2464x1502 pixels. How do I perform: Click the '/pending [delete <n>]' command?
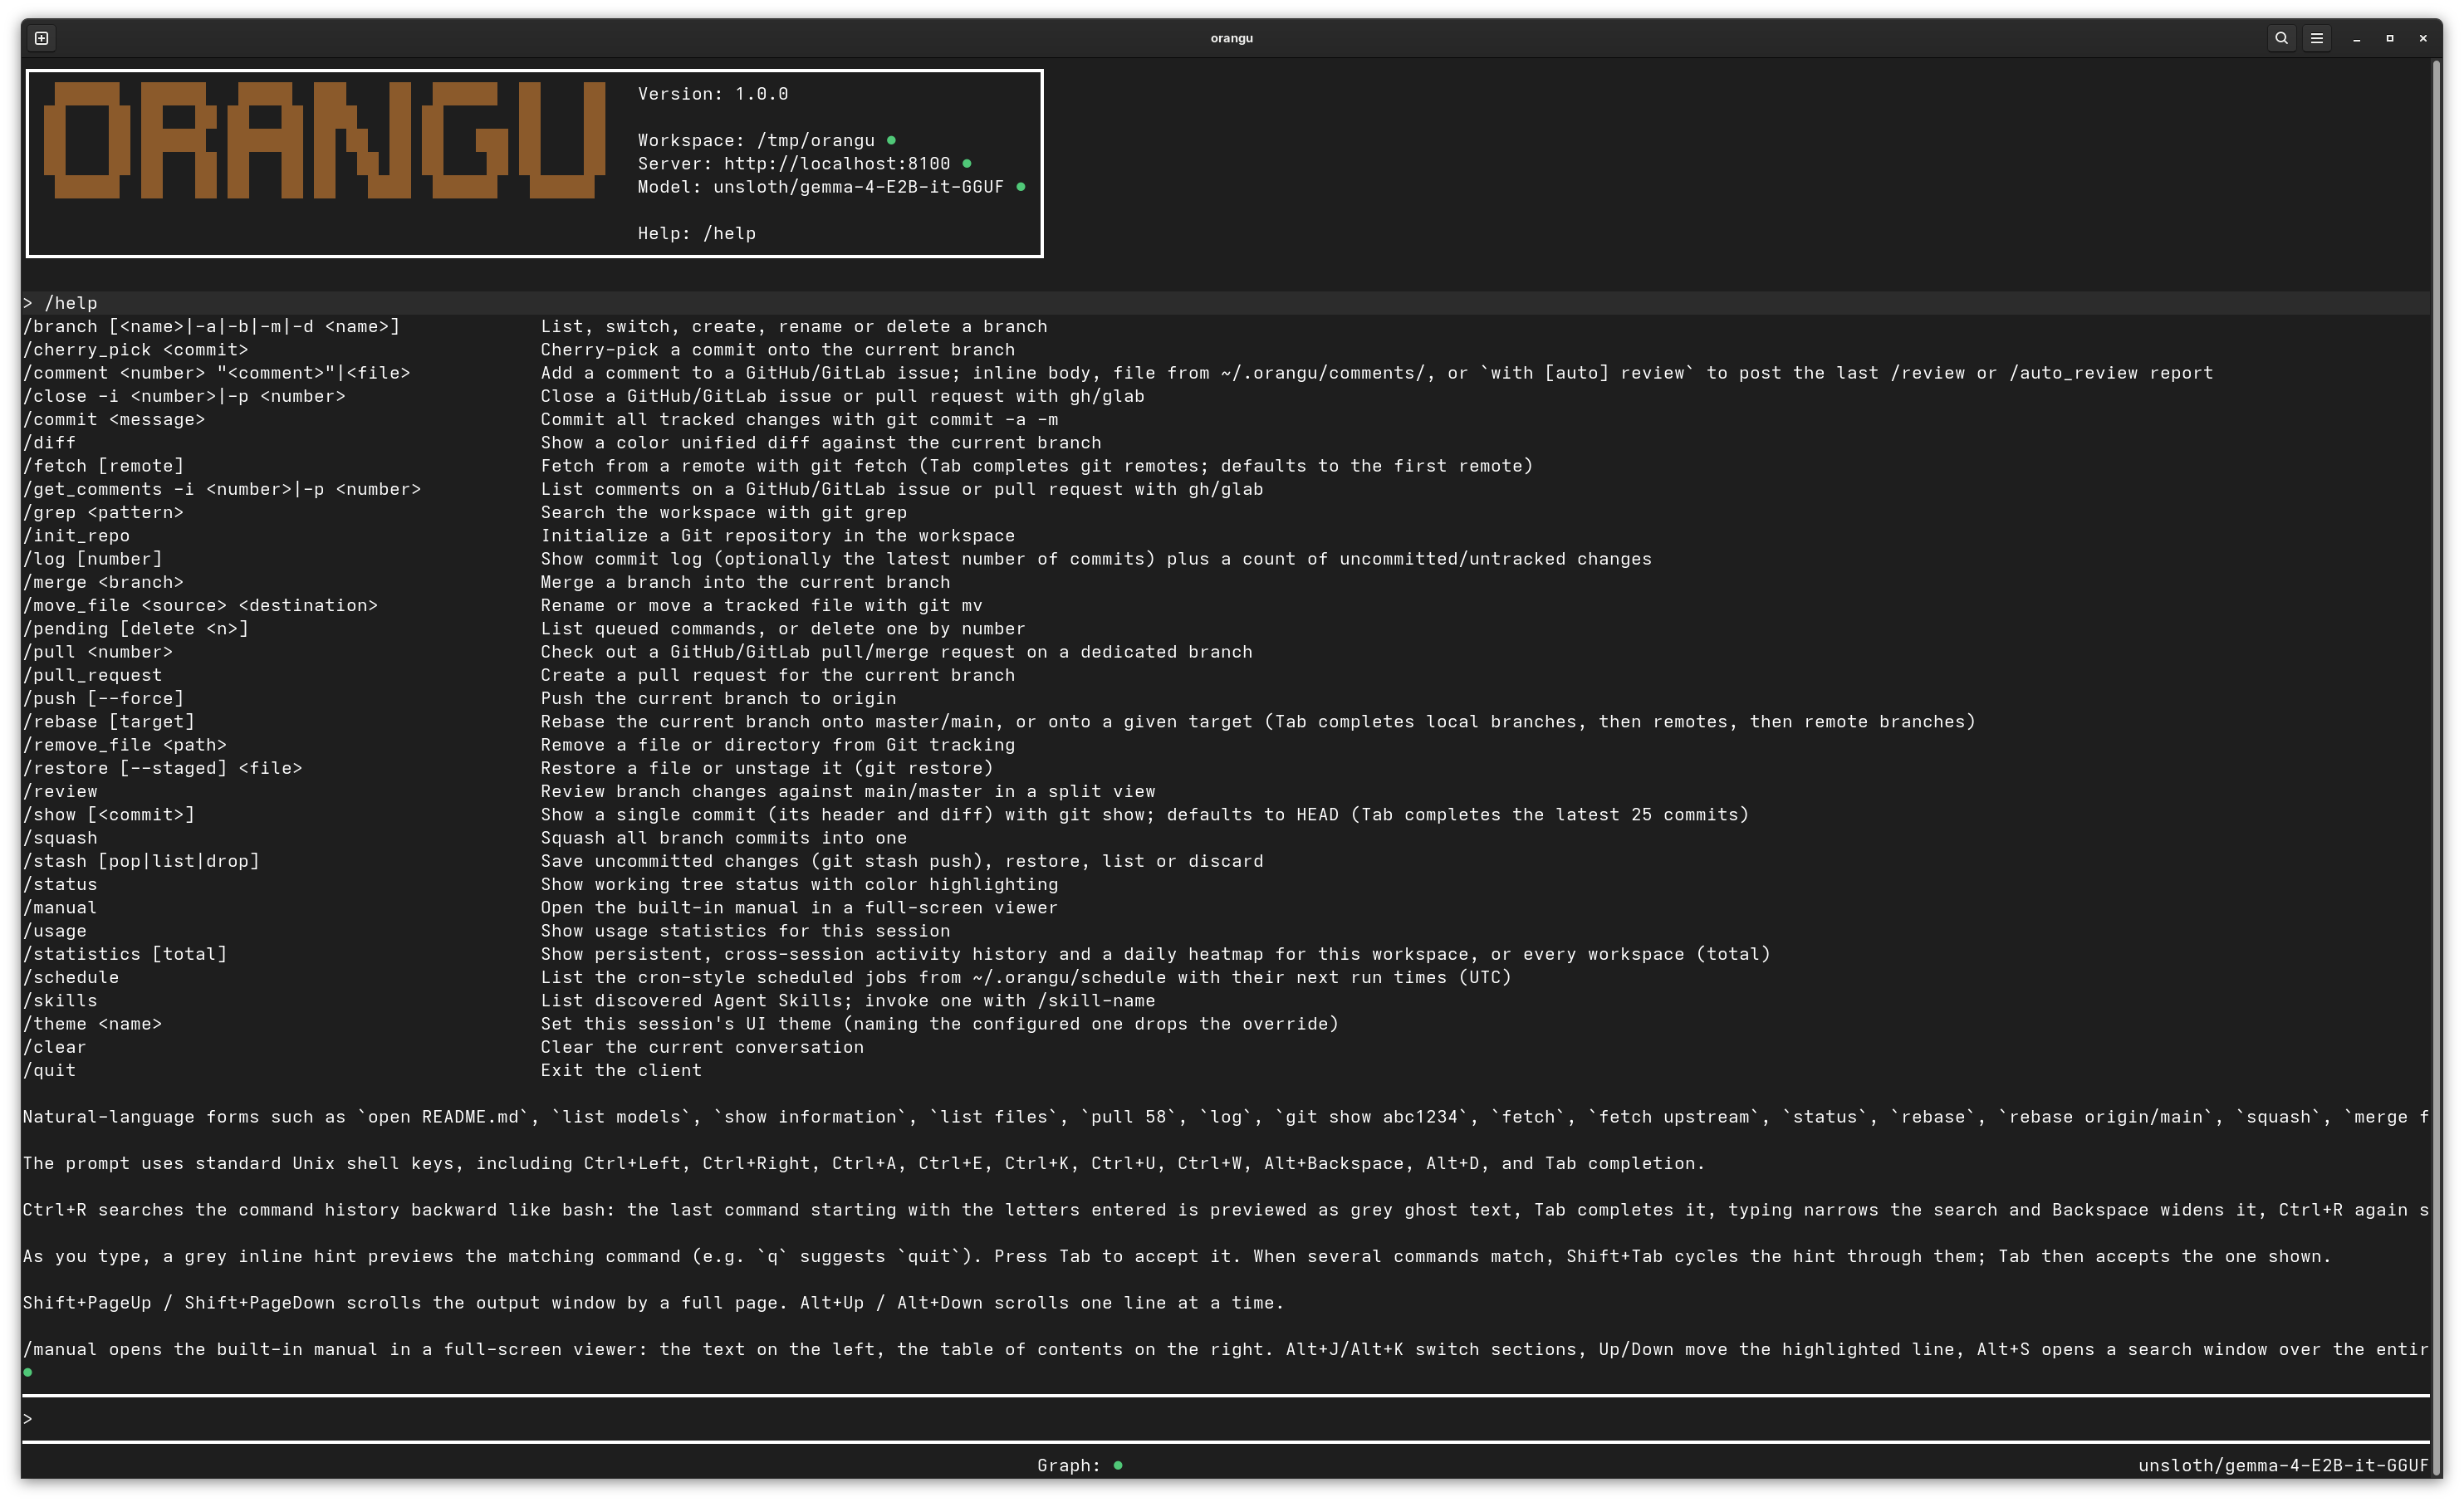(x=135, y=628)
